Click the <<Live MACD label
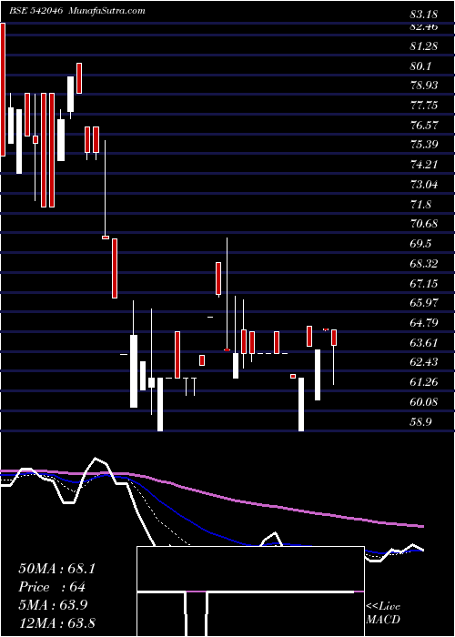 point(383,612)
